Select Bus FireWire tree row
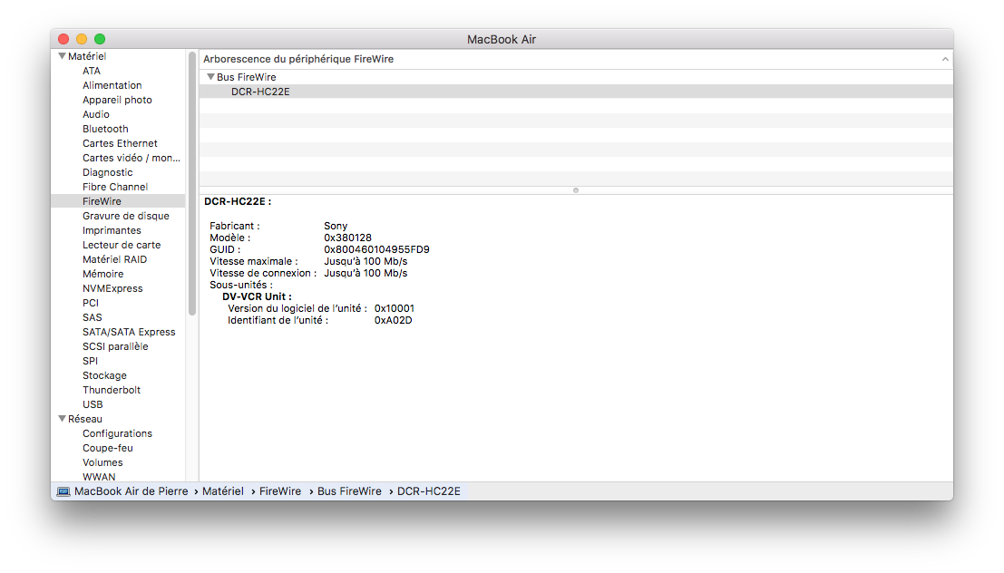The width and height of the screenshot is (1004, 573). (576, 77)
